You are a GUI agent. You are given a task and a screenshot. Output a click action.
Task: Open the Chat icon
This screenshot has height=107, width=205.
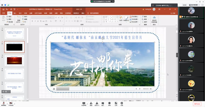pyautogui.click(x=103, y=103)
